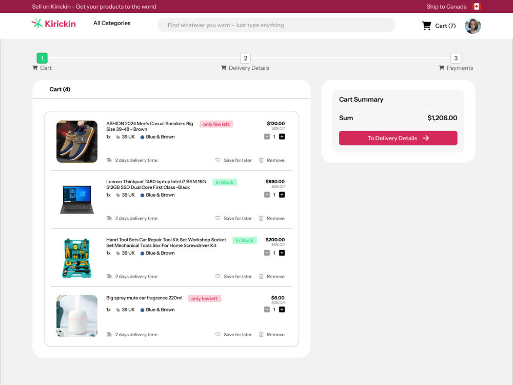Click heart icon for Hand Tool Sets
513x385 pixels.
coord(218,276)
